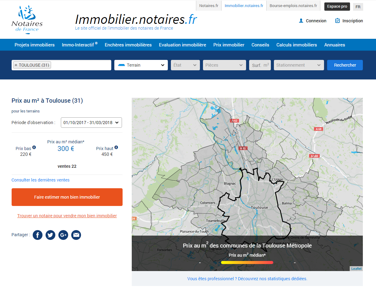Click the Toulouse label on the map
The image size is (376, 290).
259,207
